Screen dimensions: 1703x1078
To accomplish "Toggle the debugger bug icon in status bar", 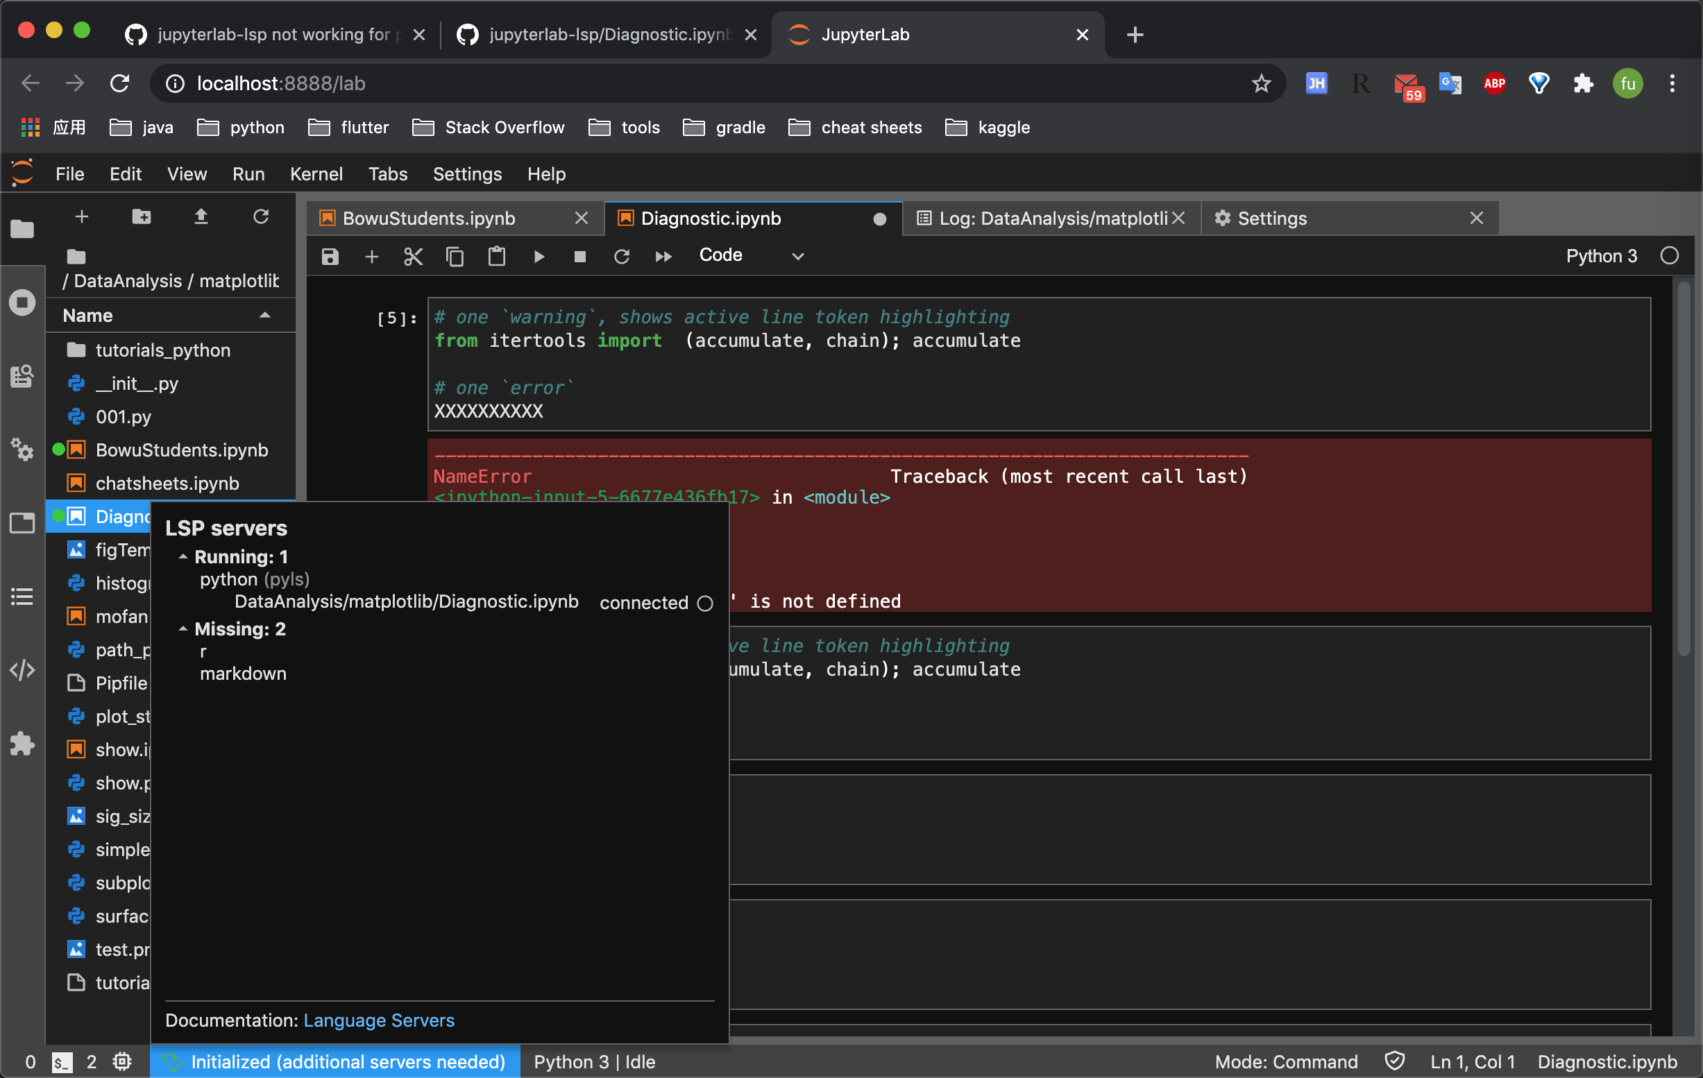I will click(121, 1061).
